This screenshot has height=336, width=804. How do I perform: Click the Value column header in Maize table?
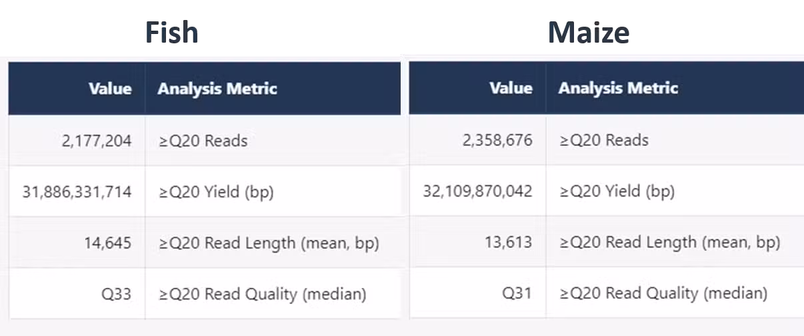(x=511, y=89)
